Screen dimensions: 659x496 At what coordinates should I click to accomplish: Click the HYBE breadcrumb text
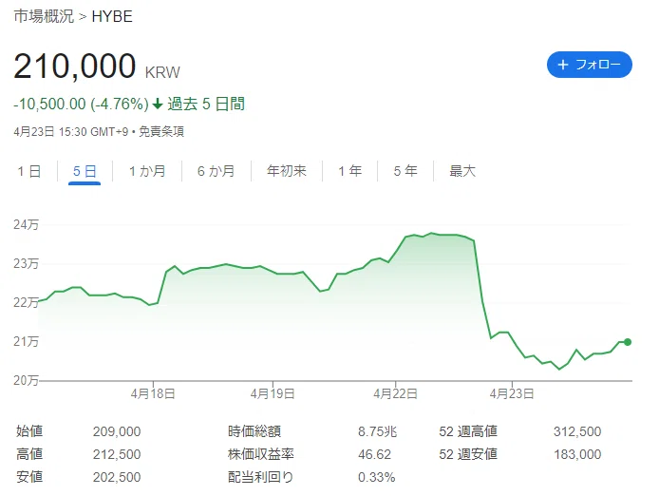112,16
